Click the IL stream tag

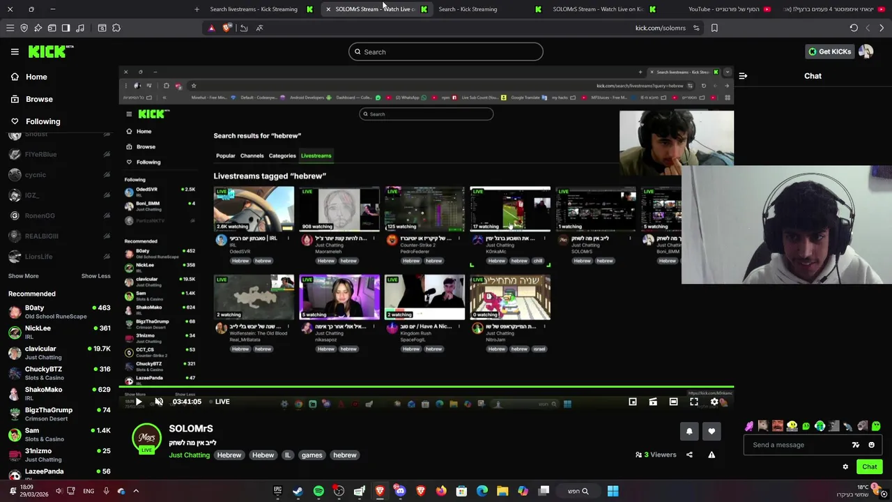[287, 455]
